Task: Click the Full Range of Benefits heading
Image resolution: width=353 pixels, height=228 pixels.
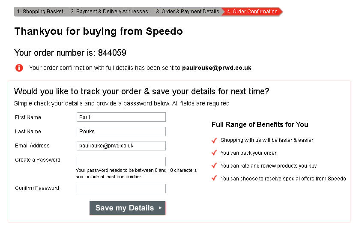Action: [x=260, y=125]
